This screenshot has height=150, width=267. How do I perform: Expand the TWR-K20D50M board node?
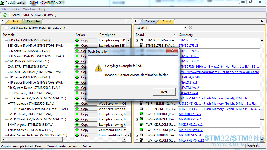(137, 114)
